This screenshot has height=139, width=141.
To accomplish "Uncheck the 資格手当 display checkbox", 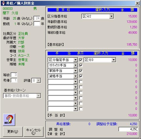I will [x=81, y=76].
